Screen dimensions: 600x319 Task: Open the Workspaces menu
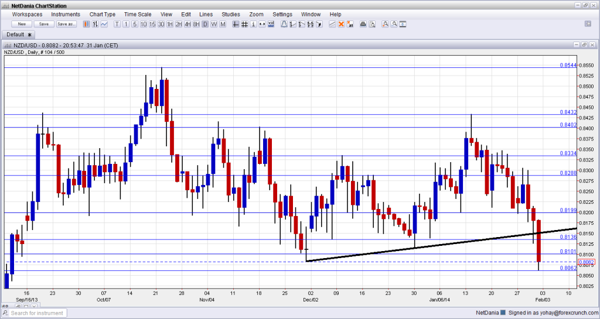click(27, 14)
